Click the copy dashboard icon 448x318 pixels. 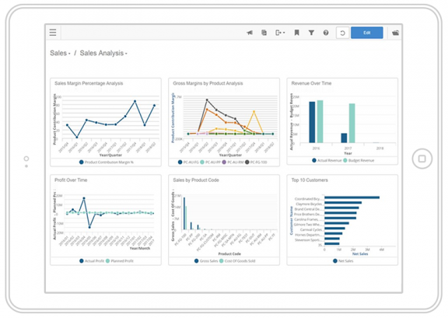coord(264,33)
